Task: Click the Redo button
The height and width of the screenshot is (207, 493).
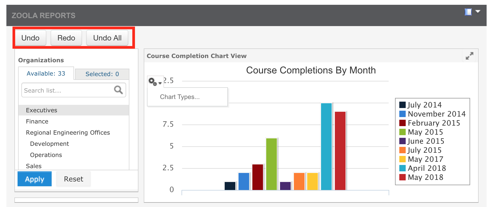Action: (66, 38)
